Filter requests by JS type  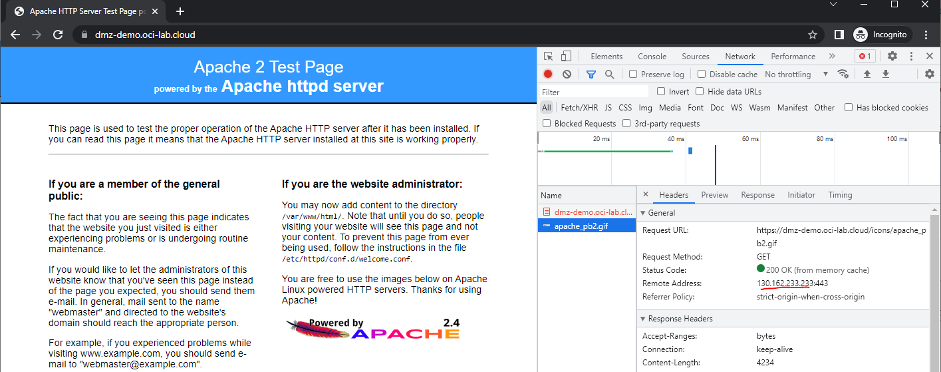[x=608, y=107]
